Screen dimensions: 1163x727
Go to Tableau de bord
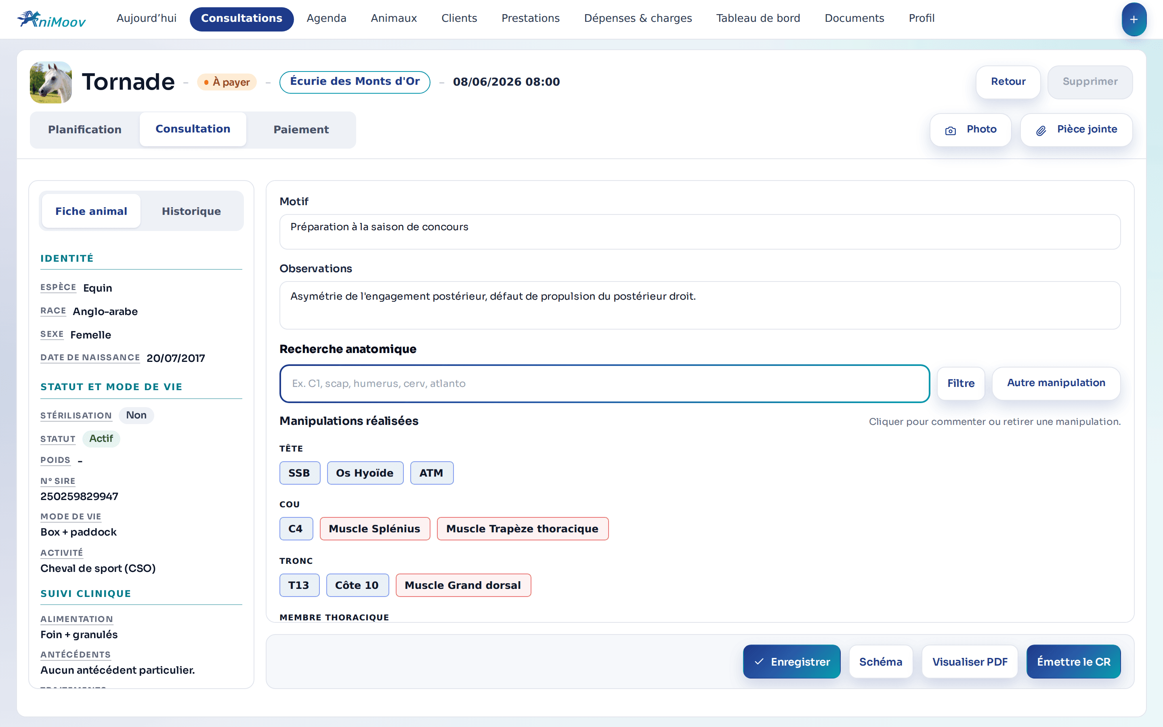pyautogui.click(x=758, y=18)
